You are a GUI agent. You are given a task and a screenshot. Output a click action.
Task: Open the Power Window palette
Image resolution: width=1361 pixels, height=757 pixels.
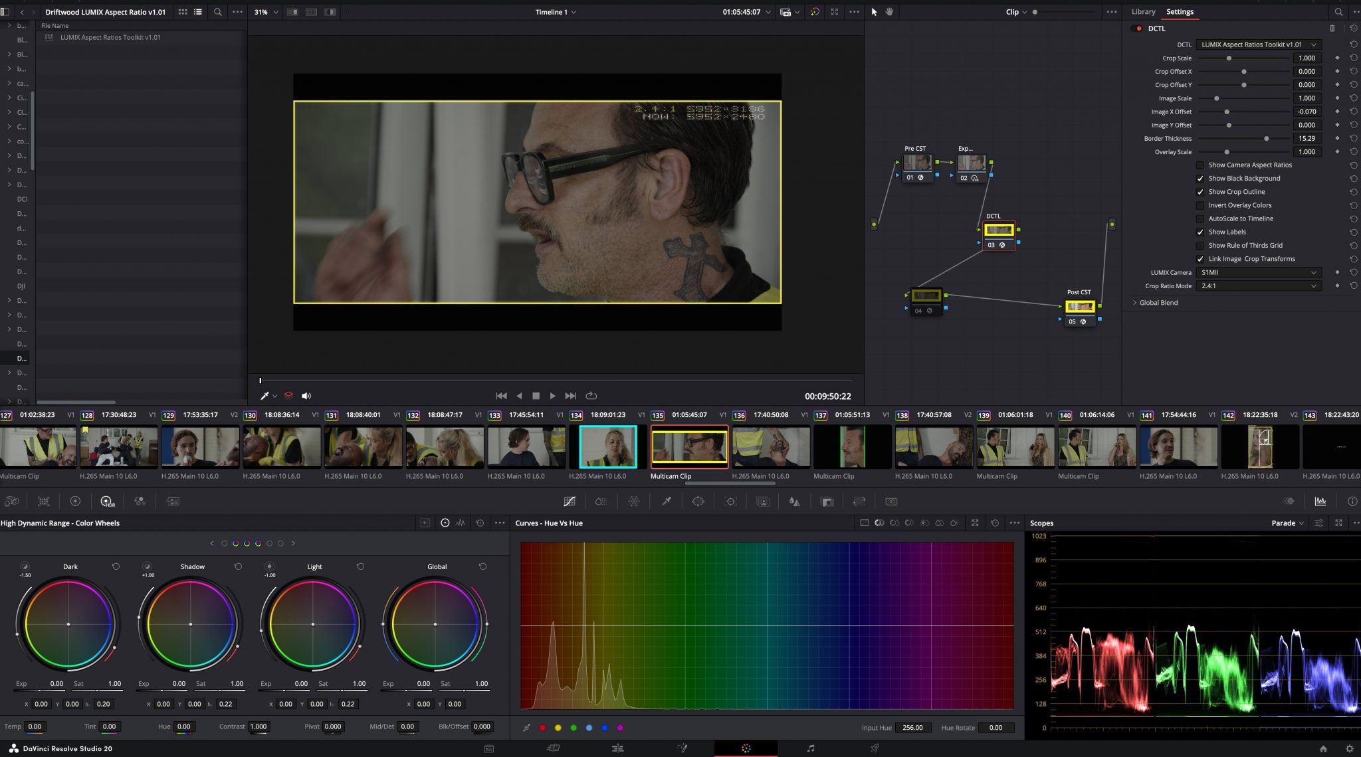pos(698,501)
